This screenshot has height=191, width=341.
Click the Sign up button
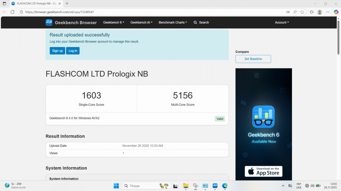tap(57, 51)
